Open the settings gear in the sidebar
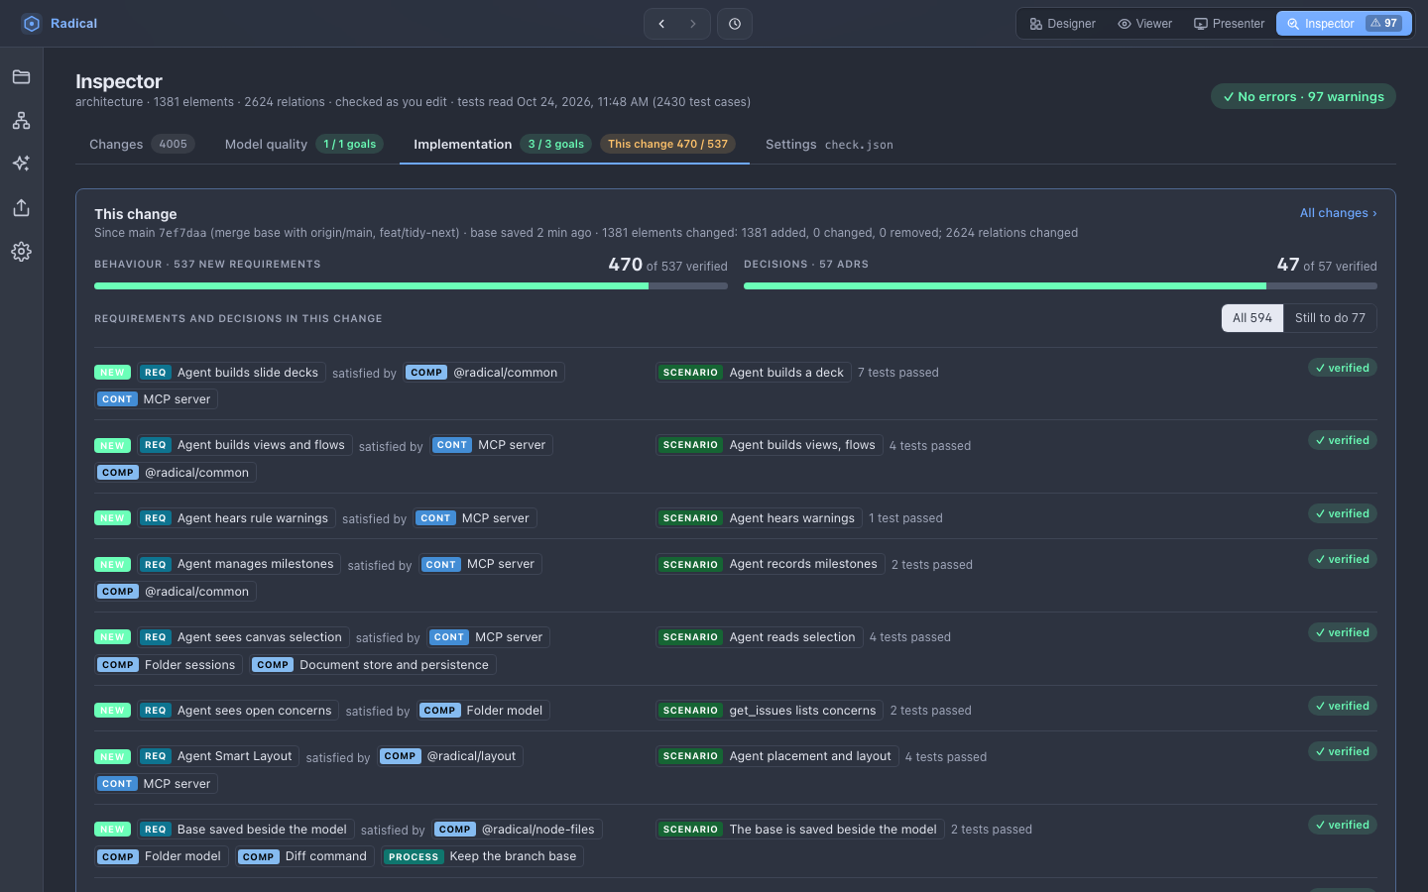The width and height of the screenshot is (1428, 892). (21, 252)
